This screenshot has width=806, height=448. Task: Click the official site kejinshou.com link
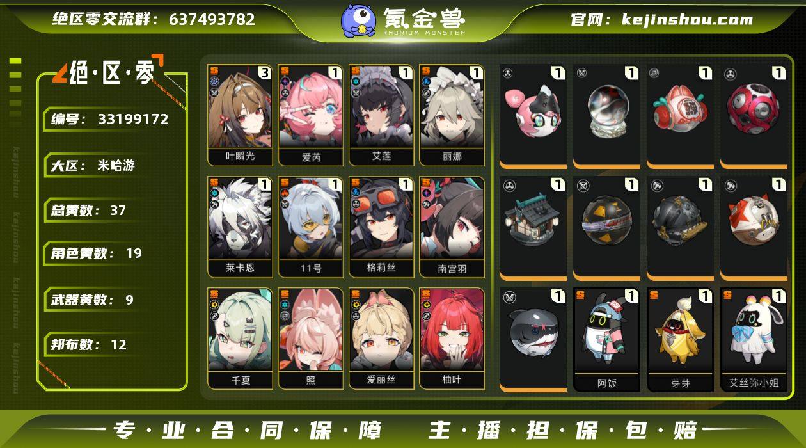[662, 19]
